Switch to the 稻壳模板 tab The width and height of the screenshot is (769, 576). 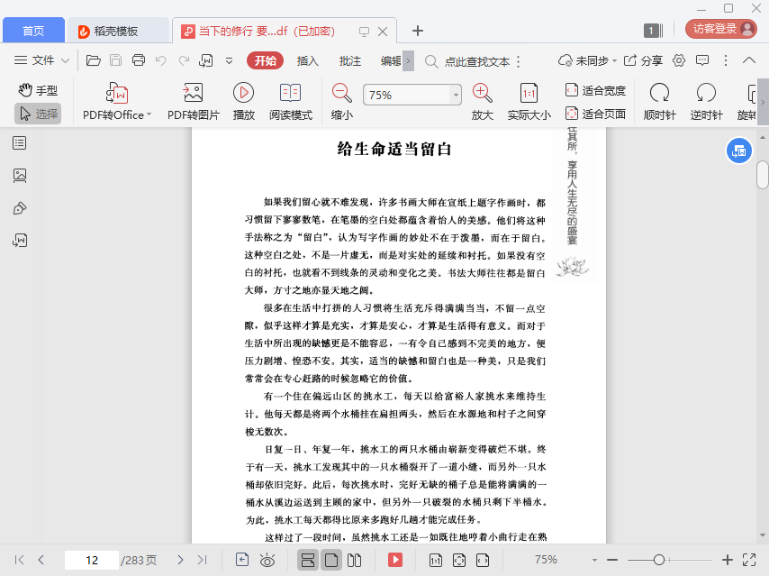click(117, 31)
